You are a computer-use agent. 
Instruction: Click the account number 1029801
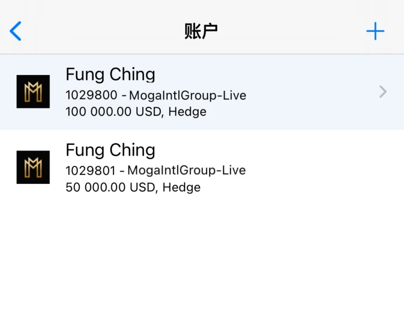coord(89,171)
